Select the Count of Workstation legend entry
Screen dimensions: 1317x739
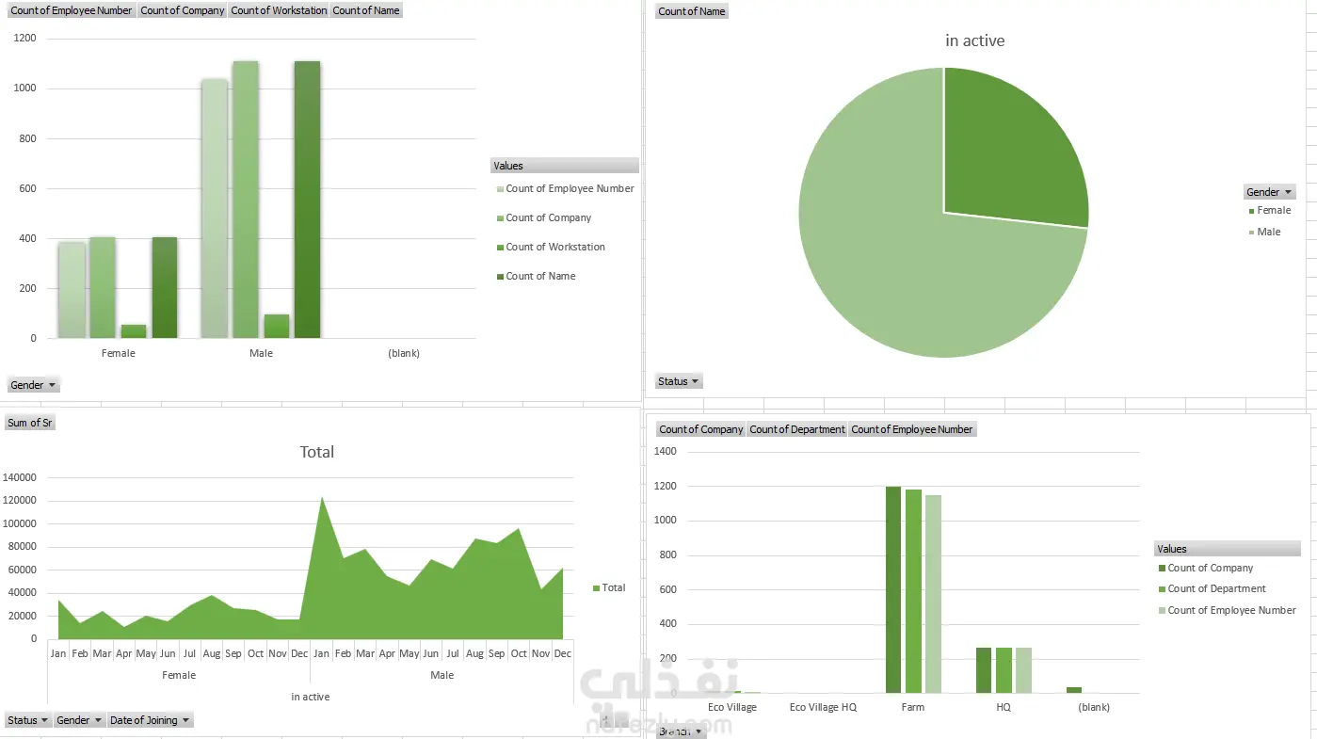[551, 247]
